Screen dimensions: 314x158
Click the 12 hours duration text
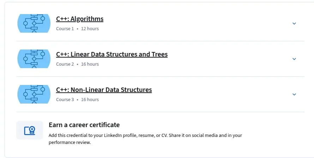pos(90,29)
